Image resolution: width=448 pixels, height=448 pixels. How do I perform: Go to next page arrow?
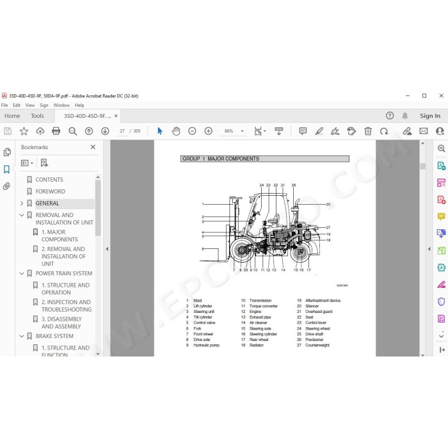pos(105,131)
